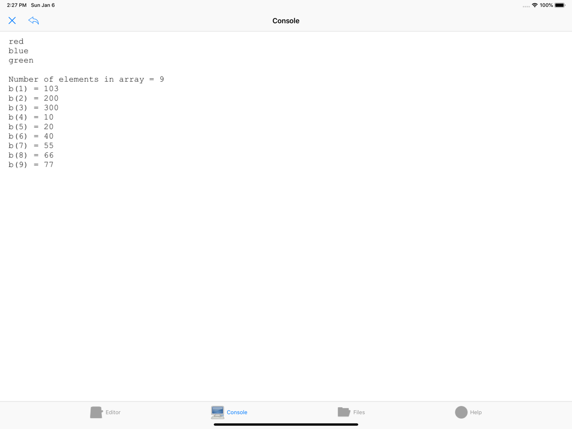Screen dimensions: 572x429
Task: Tap the Help circle icon
Action: pos(461,412)
